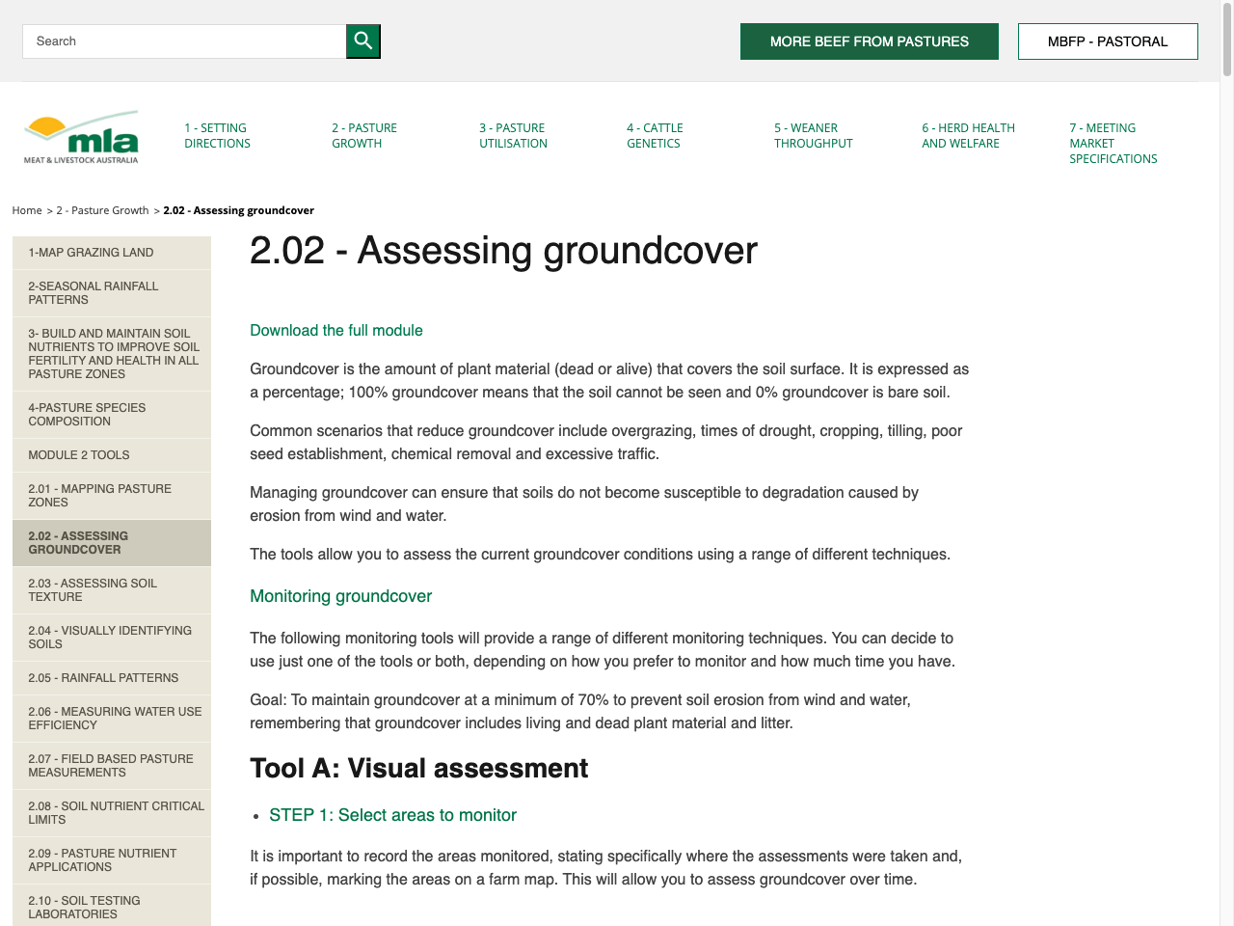Select the MBFP - PASTORAL button
The width and height of the screenshot is (1234, 926).
[1107, 41]
